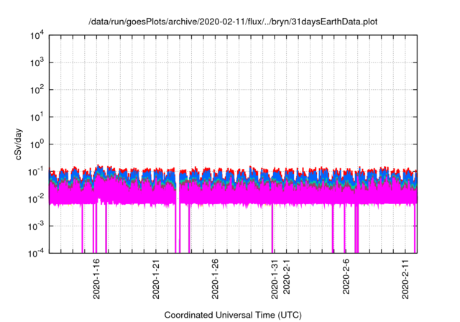
Task: Click the cSv/day y-axis label
Action: 19,144
